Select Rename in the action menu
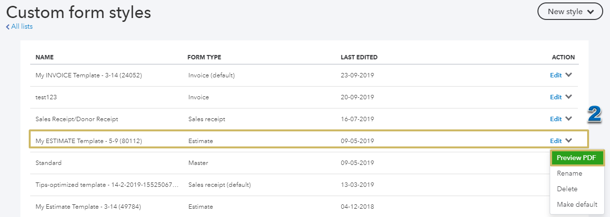This screenshot has width=610, height=217. (569, 173)
